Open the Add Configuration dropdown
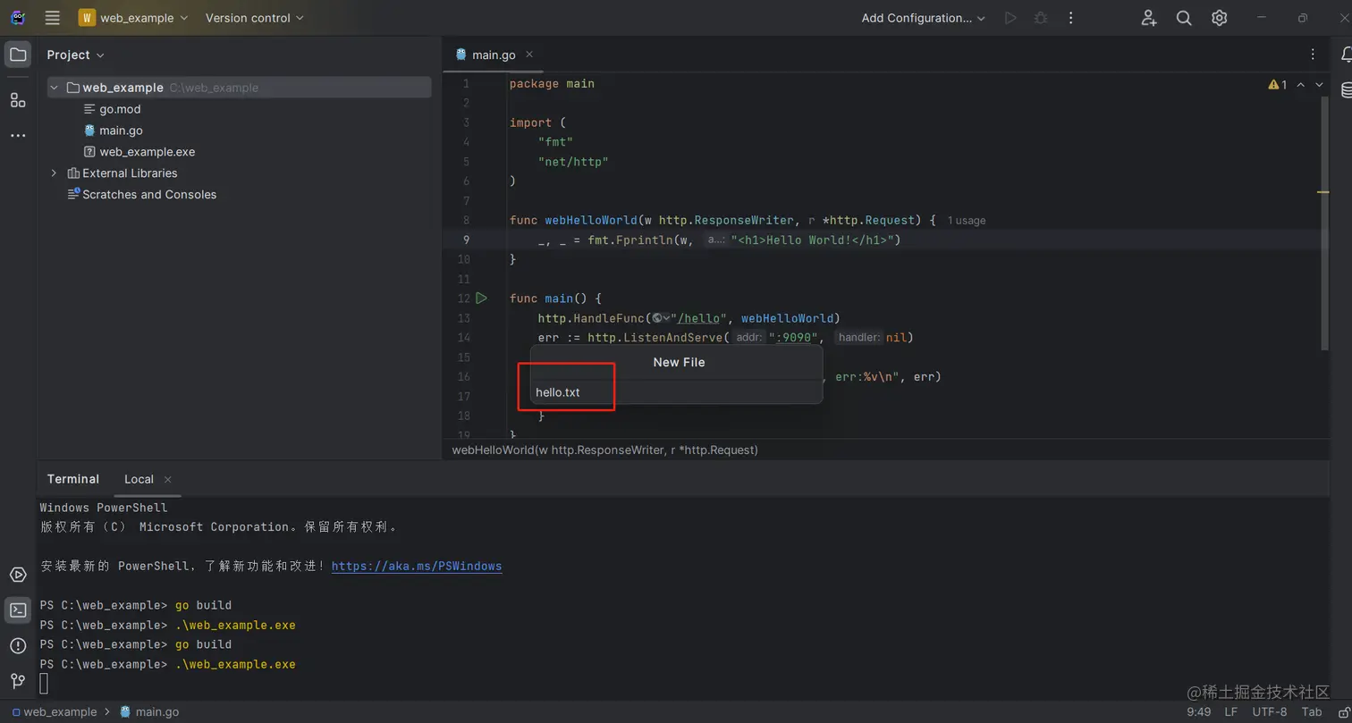The width and height of the screenshot is (1352, 723). click(924, 18)
